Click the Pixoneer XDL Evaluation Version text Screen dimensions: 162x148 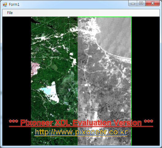(x=81, y=123)
